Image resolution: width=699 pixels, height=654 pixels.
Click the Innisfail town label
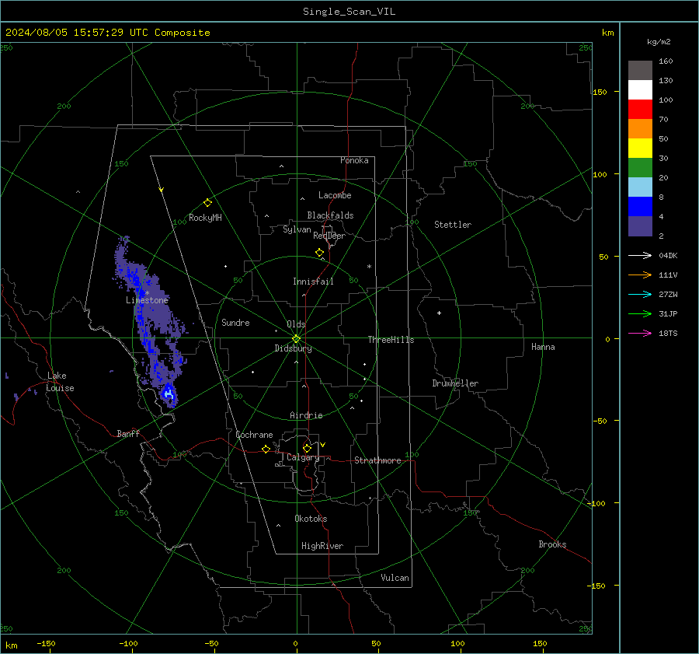[x=313, y=282]
